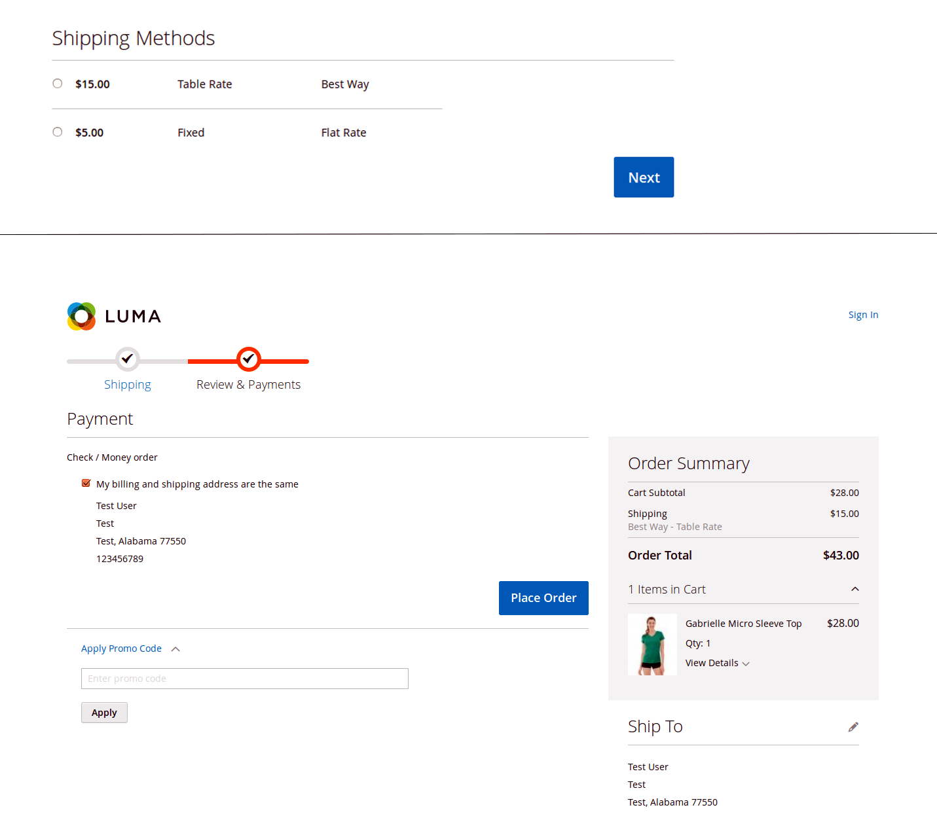Click the Next button
Viewport: 937px width, 835px height.
644,177
